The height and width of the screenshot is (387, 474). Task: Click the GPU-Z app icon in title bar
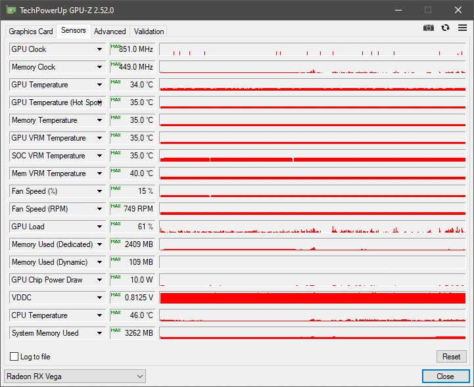coord(11,10)
